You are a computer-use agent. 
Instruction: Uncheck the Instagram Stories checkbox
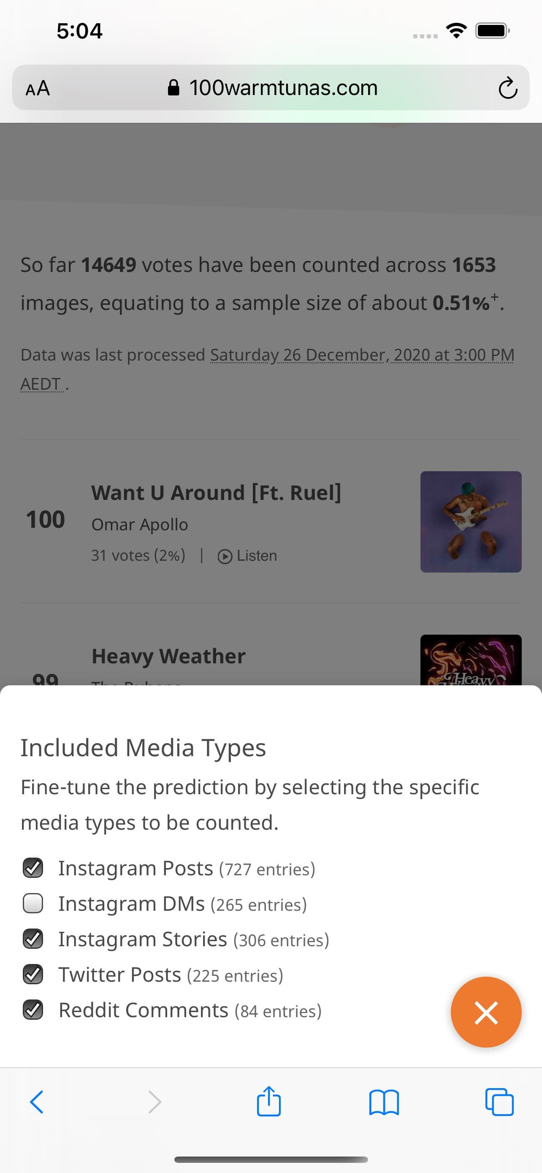(33, 939)
